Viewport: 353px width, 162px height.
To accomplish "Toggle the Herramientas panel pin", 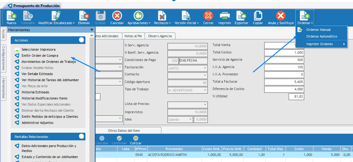I will coord(92,30).
